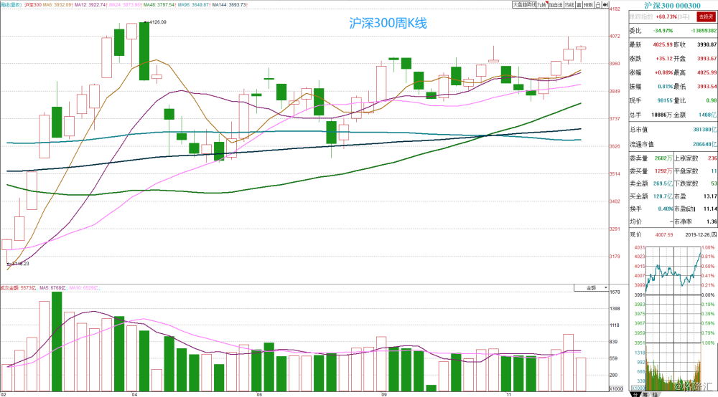
Task: Click the 窗 window layout icon
Action: pos(579,4)
